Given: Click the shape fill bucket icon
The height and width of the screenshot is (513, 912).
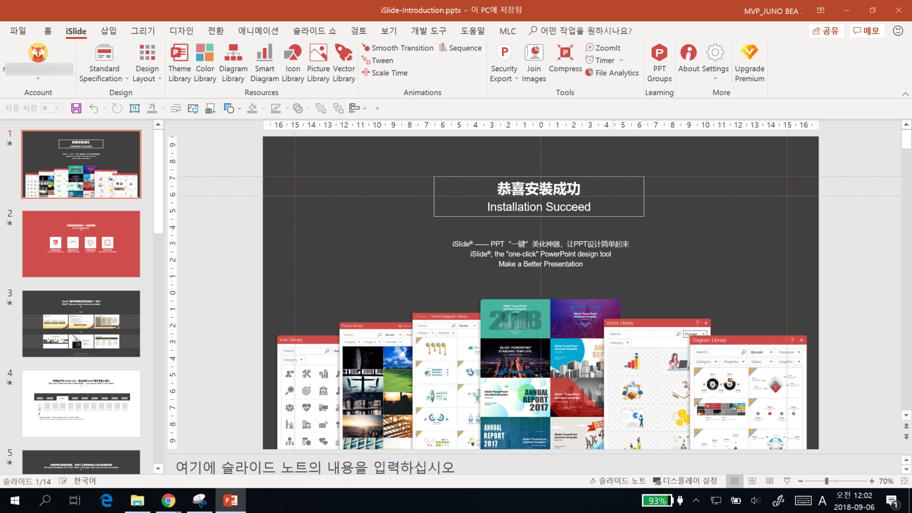Looking at the screenshot, I should (x=252, y=108).
